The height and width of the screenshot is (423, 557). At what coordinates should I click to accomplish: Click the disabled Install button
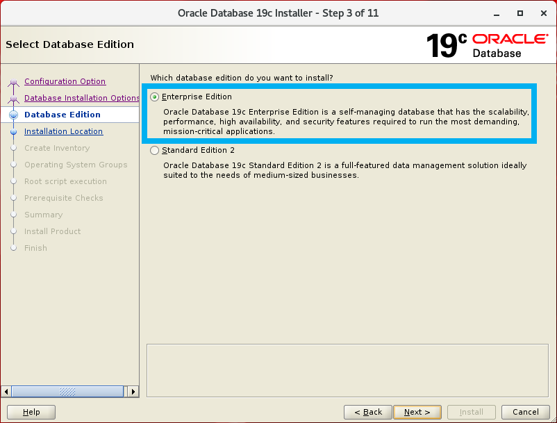click(472, 412)
